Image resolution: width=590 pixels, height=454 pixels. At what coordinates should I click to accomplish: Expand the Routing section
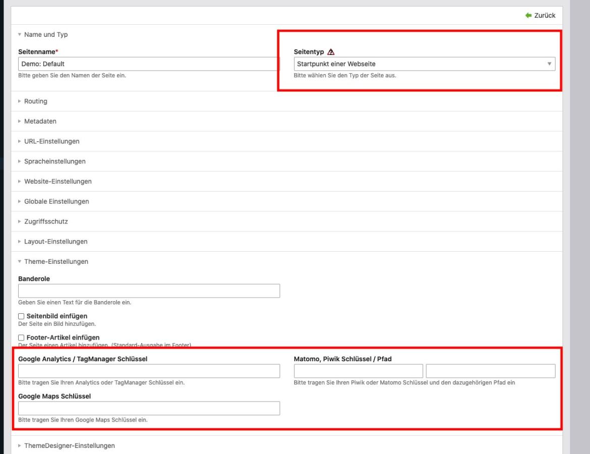click(35, 101)
